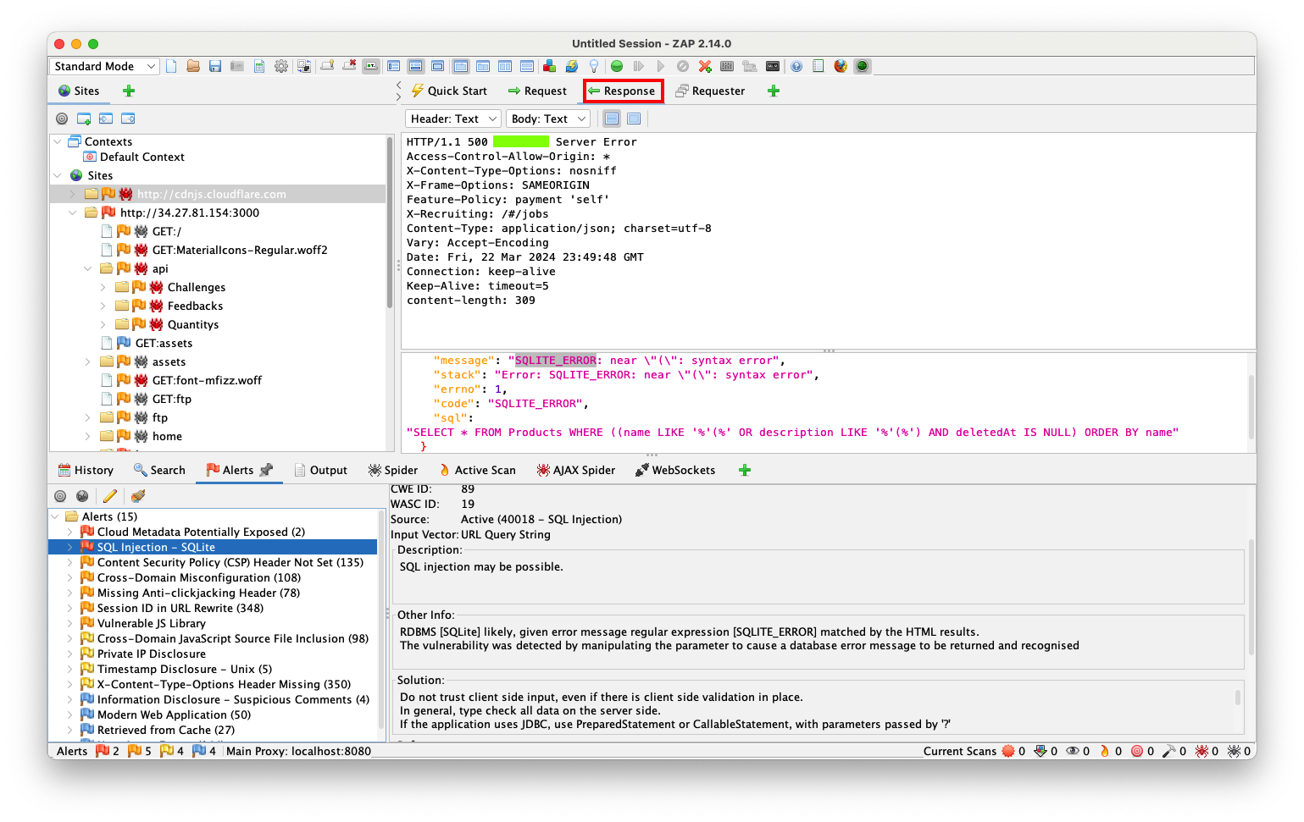Open Options via the gear icon
1304x822 pixels.
(x=281, y=66)
